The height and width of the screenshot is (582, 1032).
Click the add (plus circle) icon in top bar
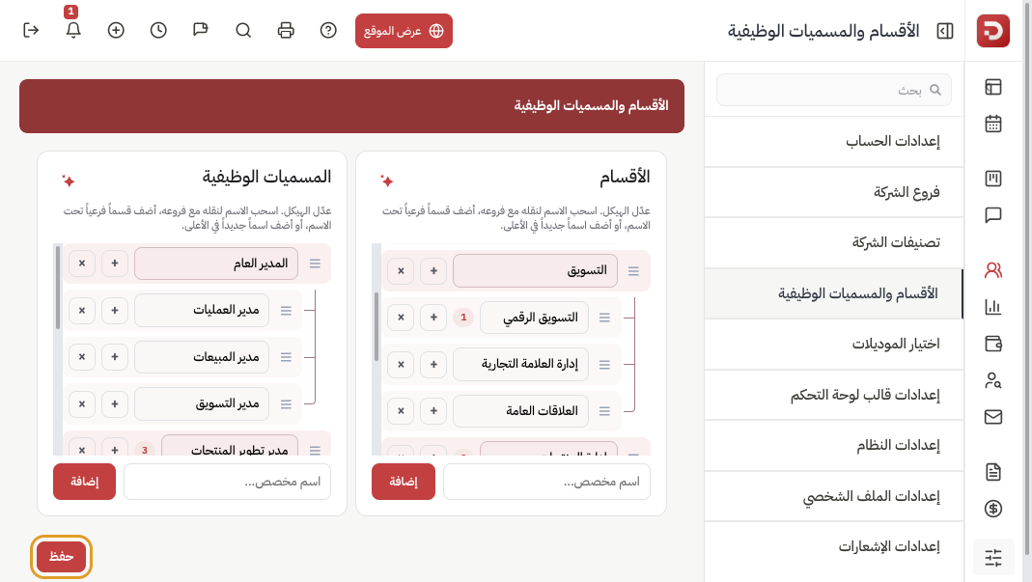click(116, 30)
